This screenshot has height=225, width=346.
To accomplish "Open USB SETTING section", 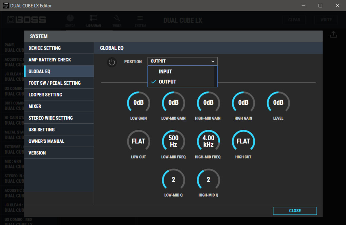I will point(59,129).
